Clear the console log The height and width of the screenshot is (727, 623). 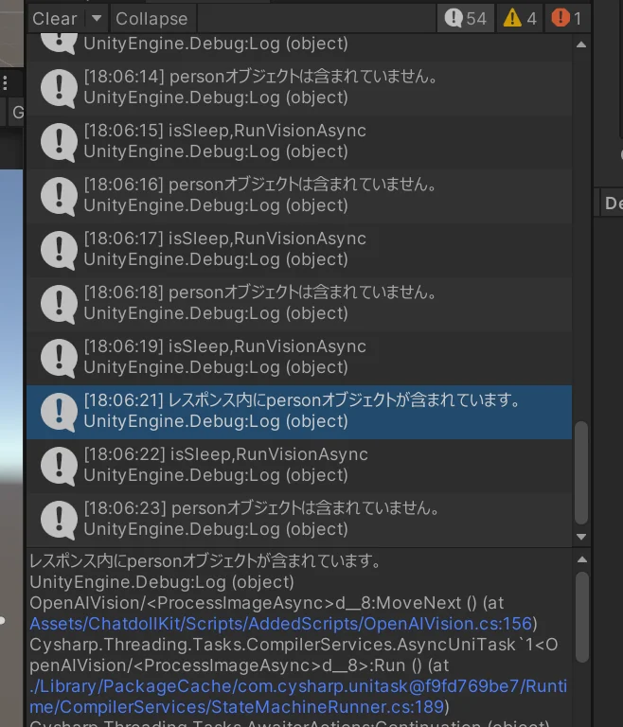55,19
